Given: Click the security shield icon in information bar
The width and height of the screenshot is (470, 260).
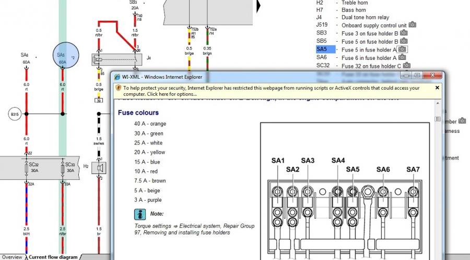Looking at the screenshot, I should point(119,88).
